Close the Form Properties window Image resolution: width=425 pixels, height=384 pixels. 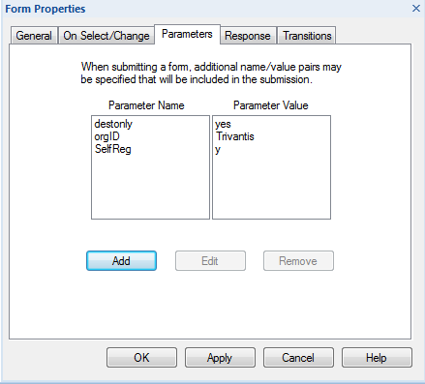click(x=416, y=9)
